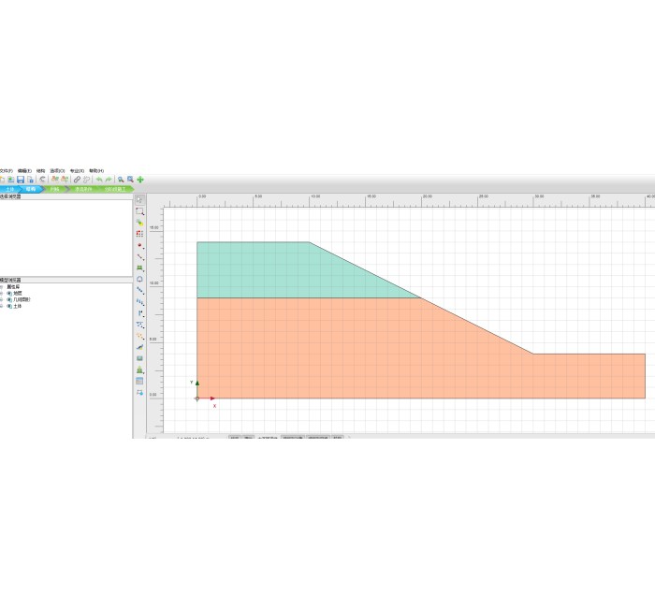Click the origin point of the axes

pos(197,398)
